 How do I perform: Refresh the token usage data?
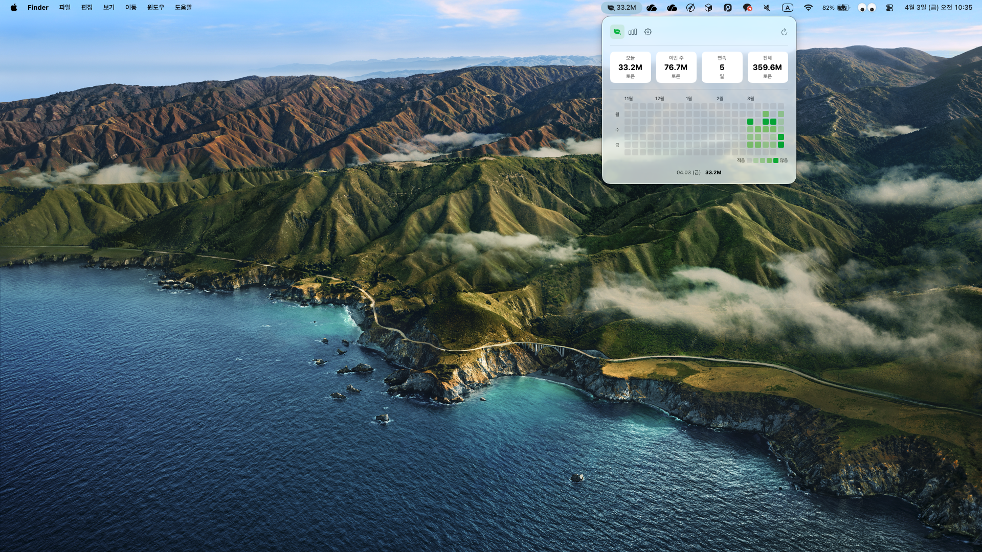click(x=784, y=32)
